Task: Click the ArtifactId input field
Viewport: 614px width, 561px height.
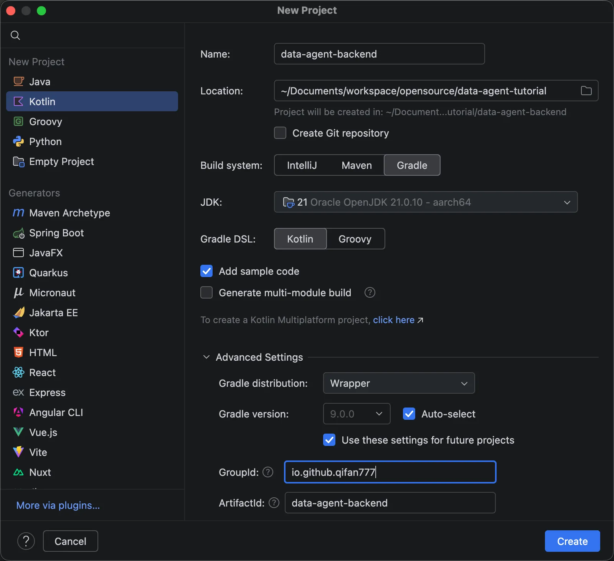Action: click(x=390, y=503)
